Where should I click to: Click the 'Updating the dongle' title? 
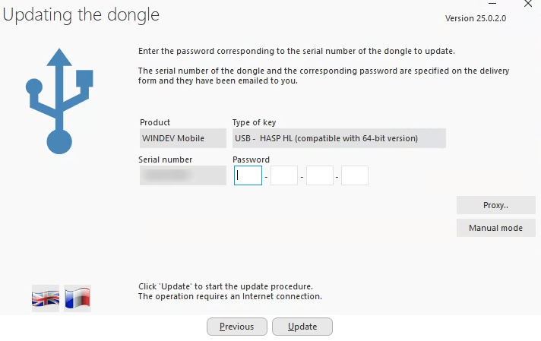(x=81, y=15)
